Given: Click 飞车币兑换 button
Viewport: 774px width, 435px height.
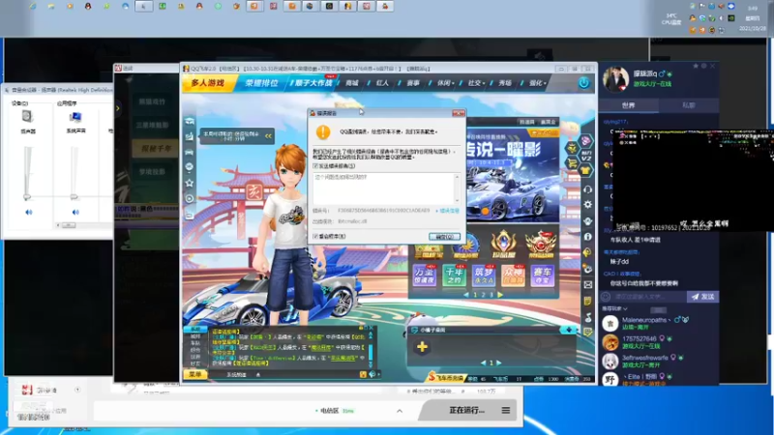Looking at the screenshot, I should tap(446, 377).
